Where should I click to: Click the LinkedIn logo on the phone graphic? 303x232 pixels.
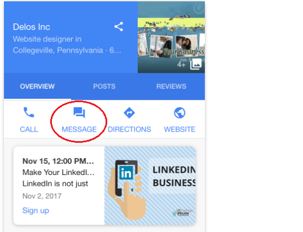click(x=126, y=173)
